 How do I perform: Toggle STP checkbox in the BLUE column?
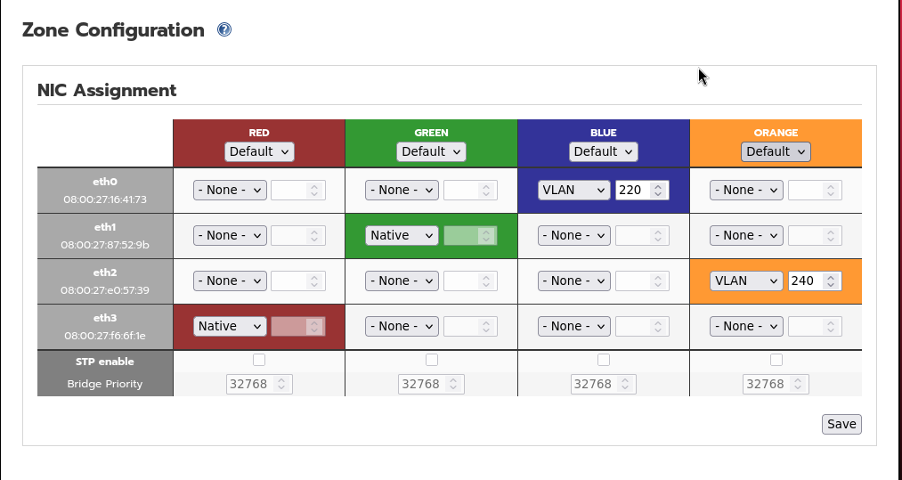tap(604, 360)
